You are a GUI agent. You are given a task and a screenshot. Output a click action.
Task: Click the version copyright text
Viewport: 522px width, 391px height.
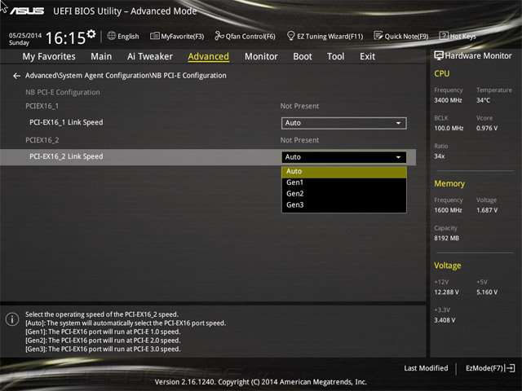[x=261, y=382]
